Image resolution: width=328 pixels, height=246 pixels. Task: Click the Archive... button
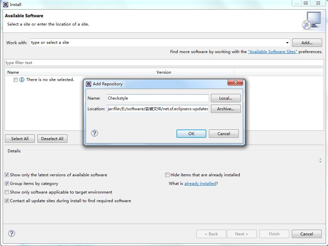[x=226, y=109]
